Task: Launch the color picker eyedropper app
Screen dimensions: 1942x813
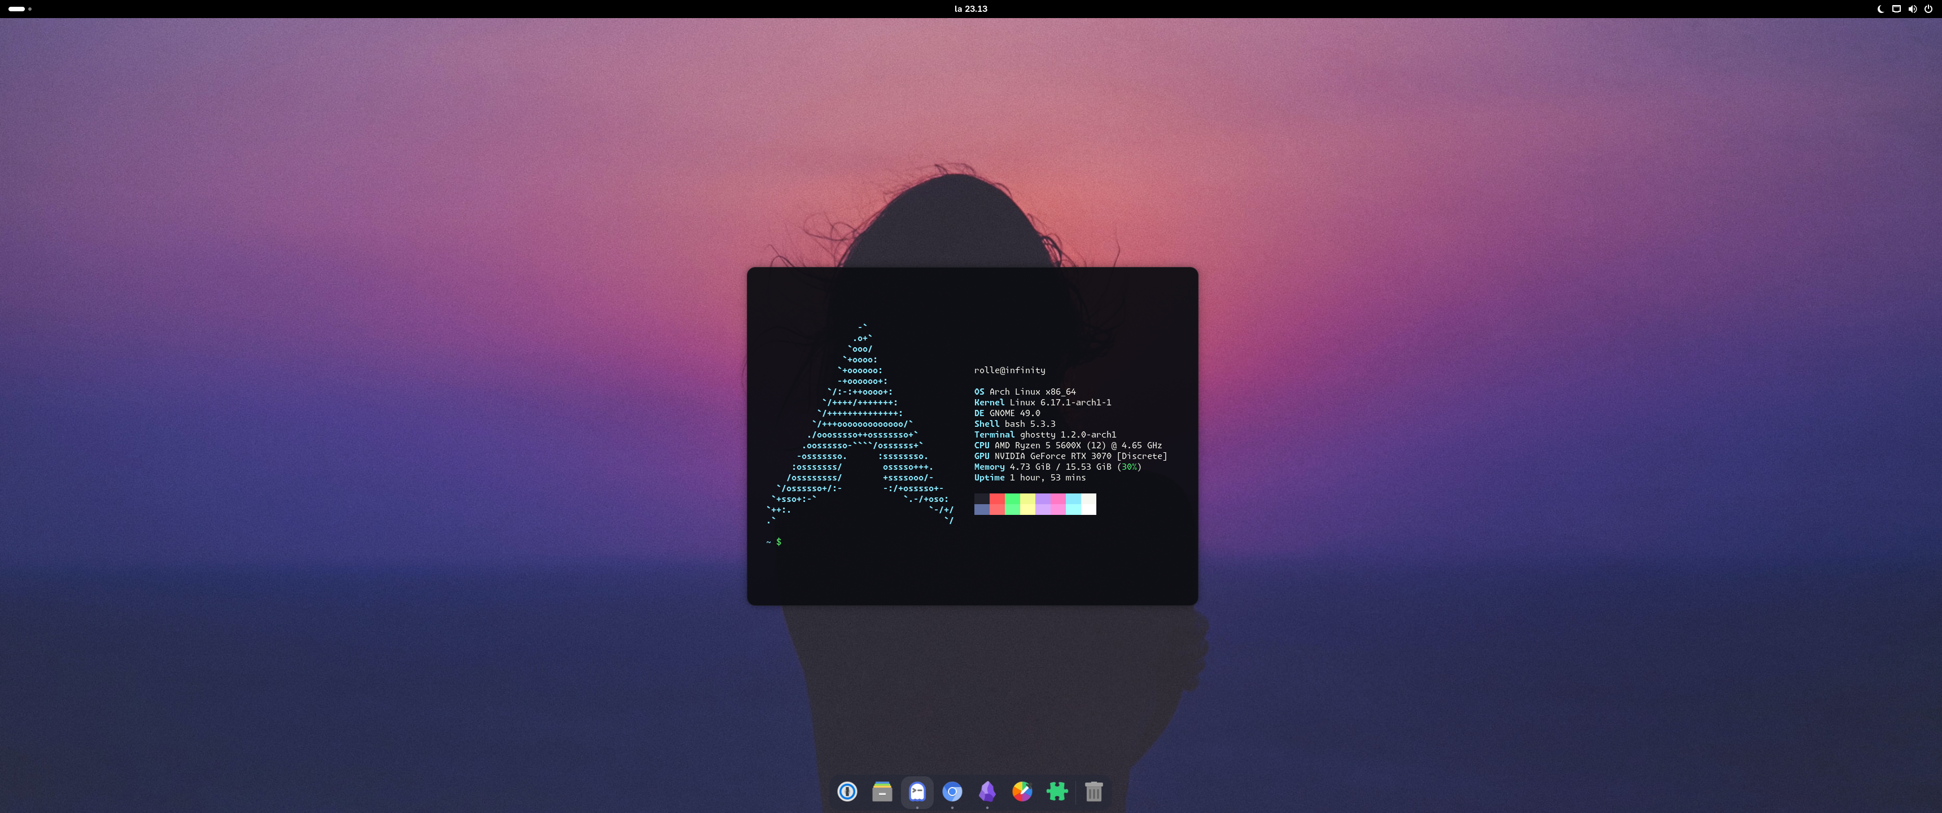Action: [x=1021, y=791]
